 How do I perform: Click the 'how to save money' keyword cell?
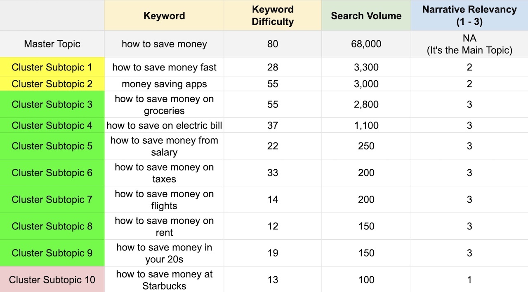click(x=164, y=44)
